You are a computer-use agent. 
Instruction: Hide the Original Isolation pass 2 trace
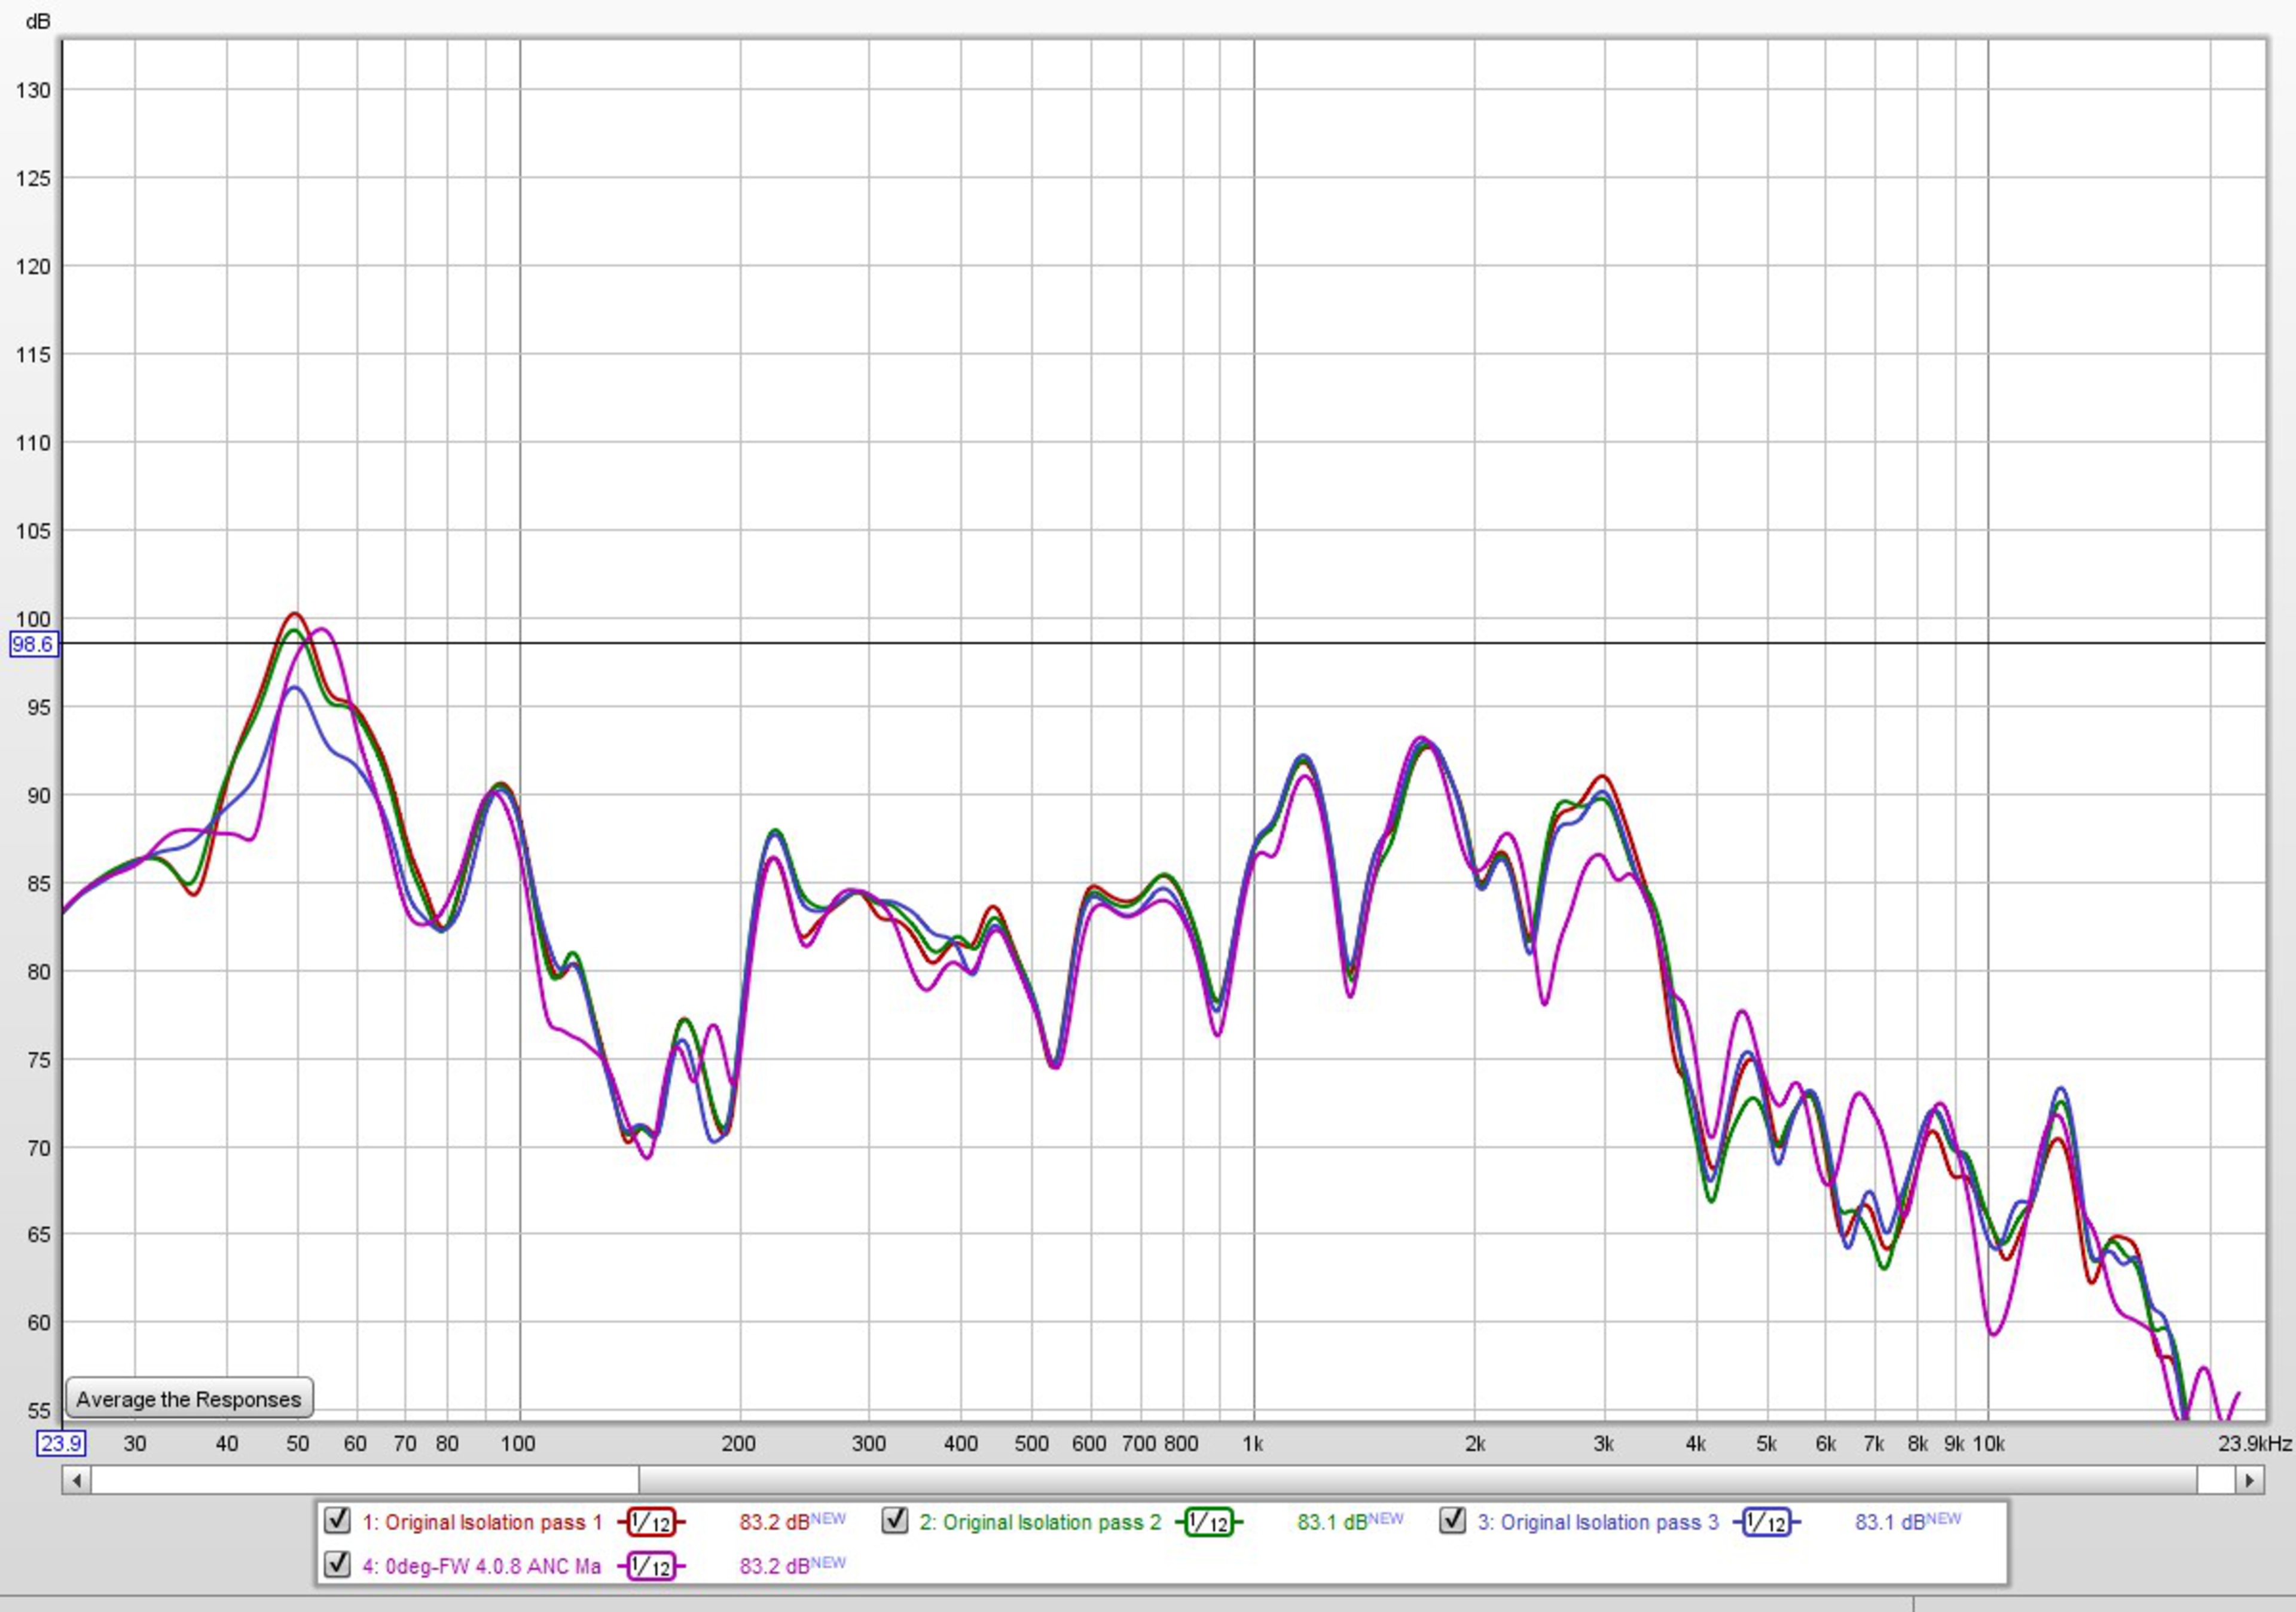pos(895,1521)
